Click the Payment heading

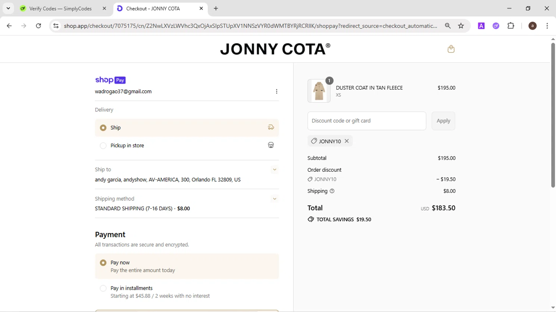click(110, 234)
